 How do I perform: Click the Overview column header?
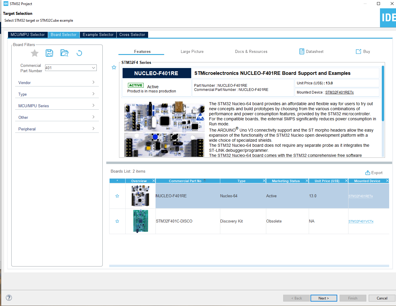139,181
